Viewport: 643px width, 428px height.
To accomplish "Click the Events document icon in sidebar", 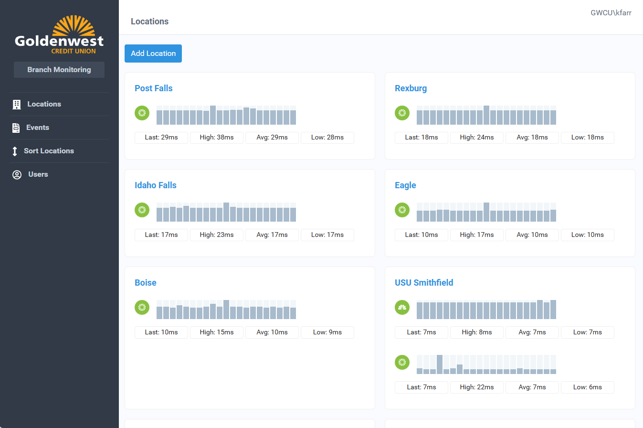I will point(16,128).
